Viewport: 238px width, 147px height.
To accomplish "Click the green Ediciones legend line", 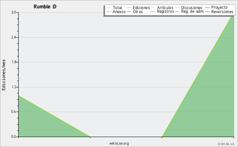I will click(129, 8).
